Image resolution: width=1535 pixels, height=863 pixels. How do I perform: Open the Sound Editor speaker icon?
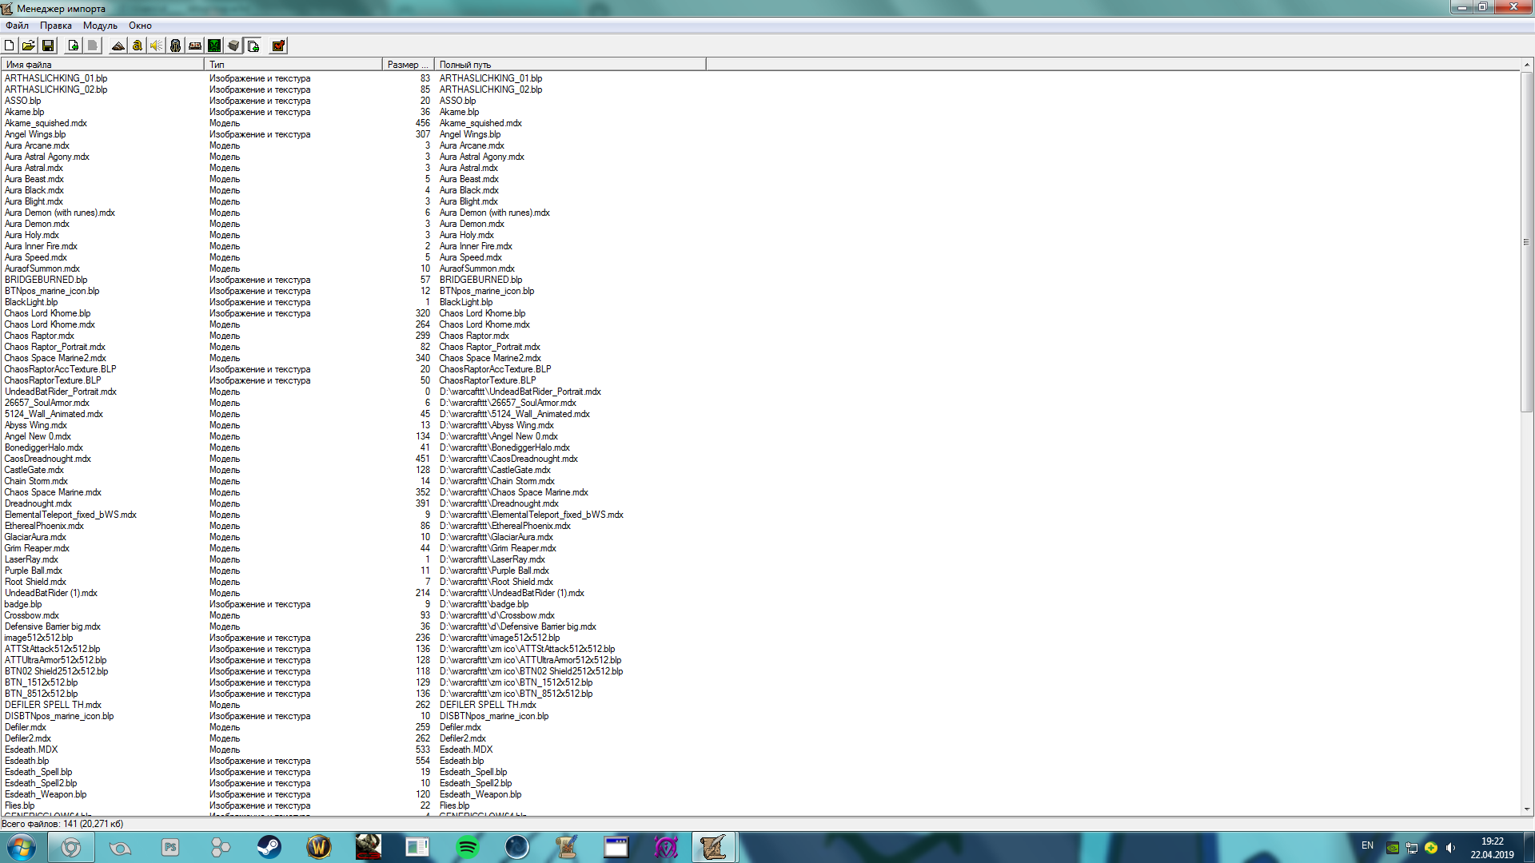coord(157,46)
